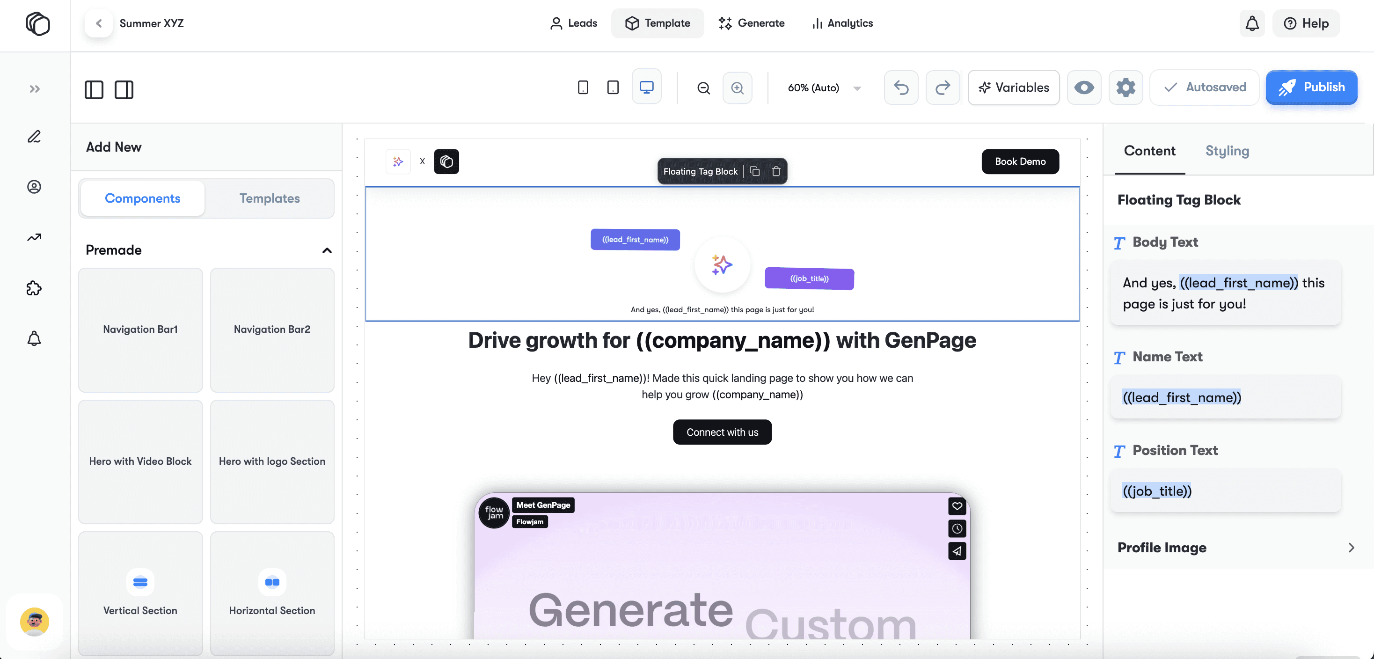
Task: Zoom out the canvas view
Action: [x=703, y=88]
